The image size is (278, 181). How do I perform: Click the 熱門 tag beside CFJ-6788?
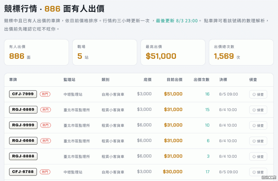point(45,172)
